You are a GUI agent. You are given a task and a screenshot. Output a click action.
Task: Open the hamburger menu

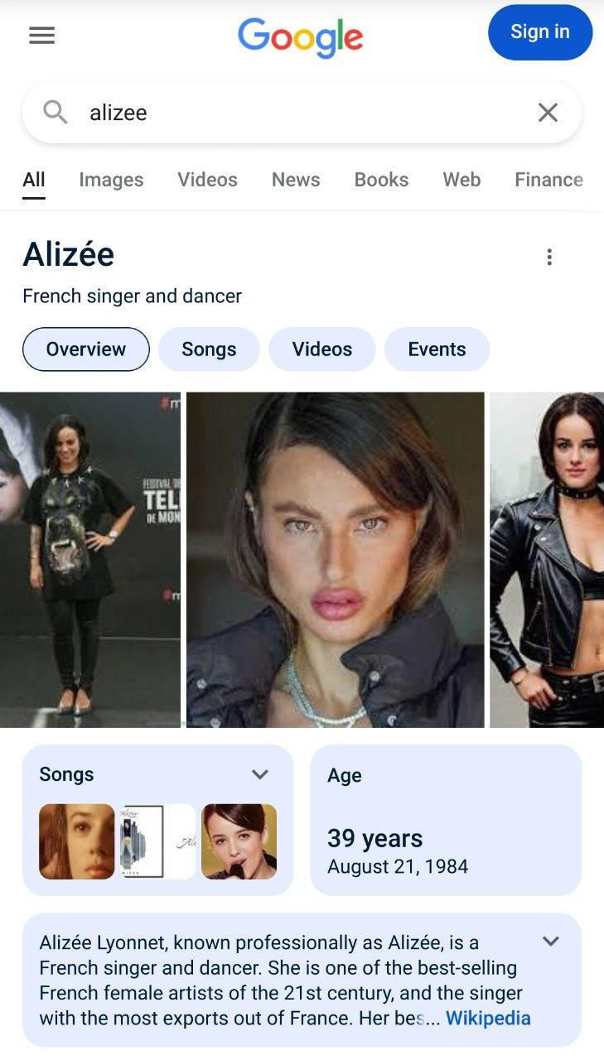(41, 36)
